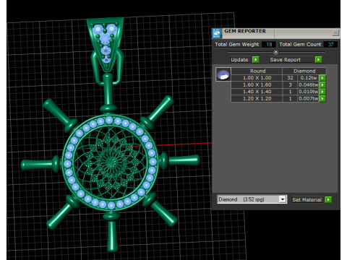The height and width of the screenshot is (260, 347).
Task: Click the 0.12tw weight cell
Action: pos(309,78)
